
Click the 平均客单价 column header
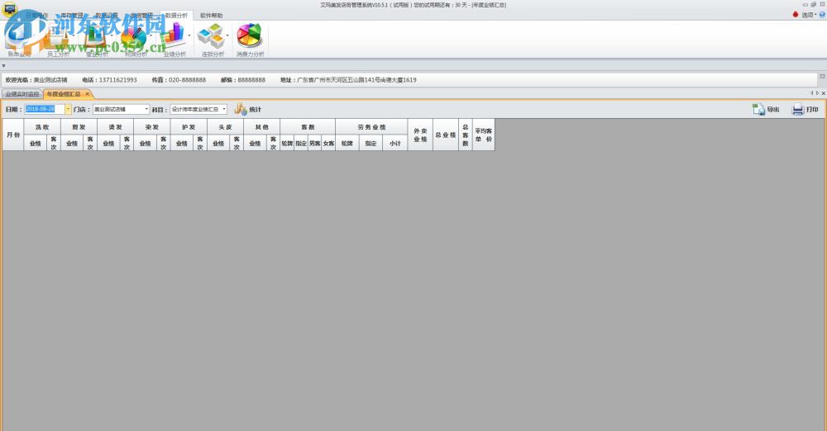click(484, 135)
